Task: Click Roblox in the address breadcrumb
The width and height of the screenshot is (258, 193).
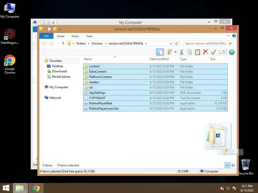Action: click(81, 43)
